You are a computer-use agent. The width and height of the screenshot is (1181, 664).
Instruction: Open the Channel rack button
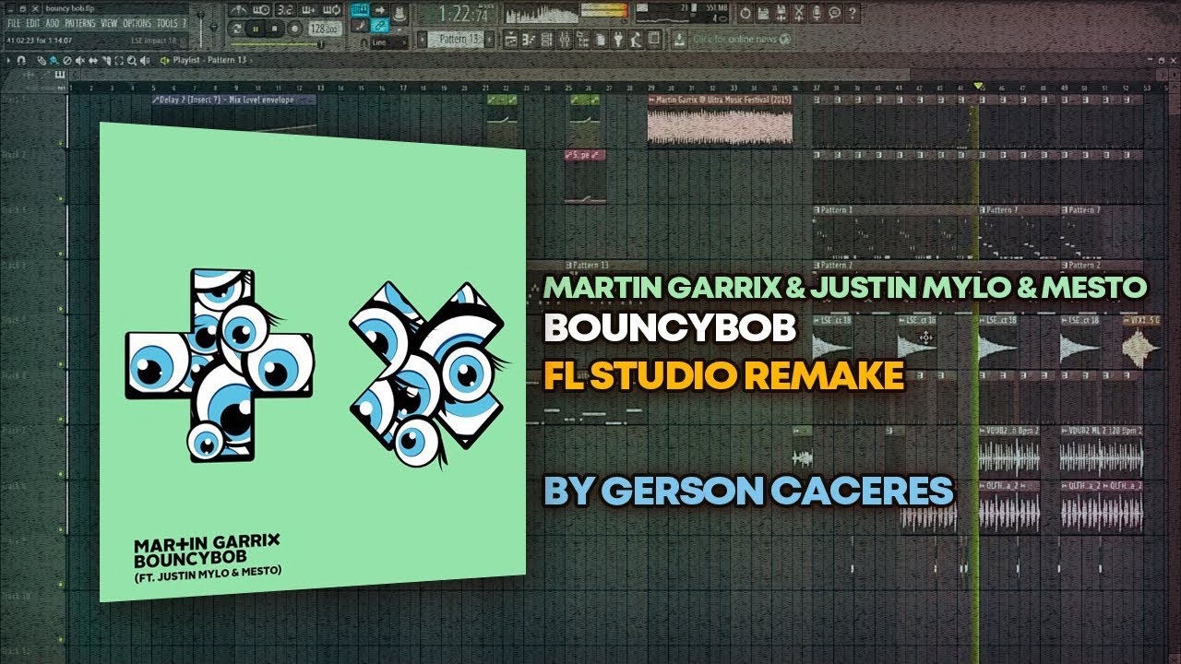[x=546, y=39]
